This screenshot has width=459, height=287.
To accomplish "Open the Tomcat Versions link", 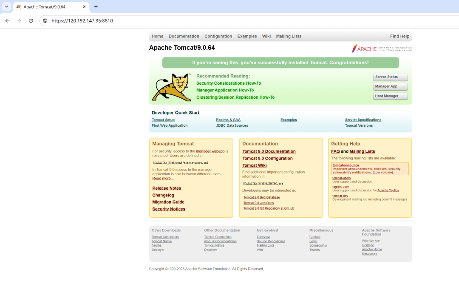I will pos(359,125).
